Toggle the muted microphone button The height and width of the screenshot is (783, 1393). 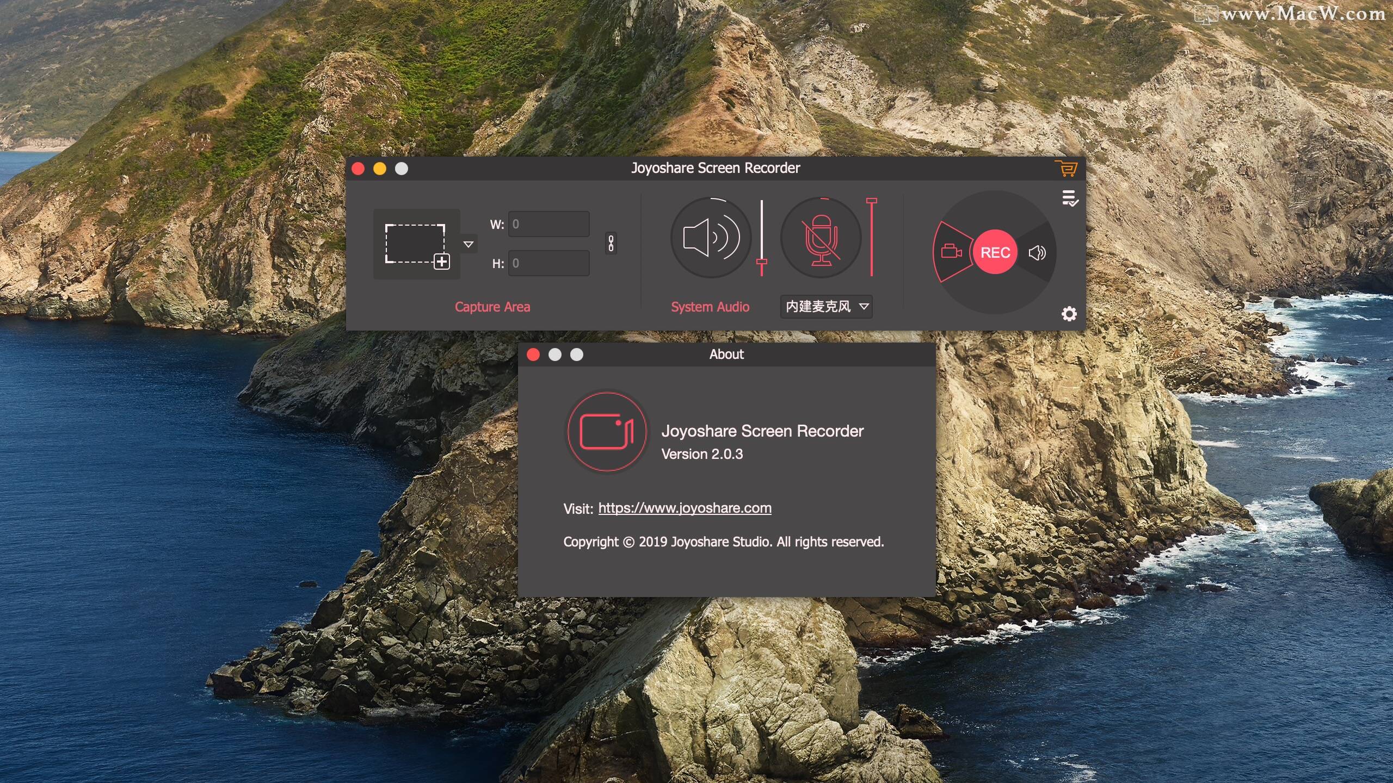(821, 238)
